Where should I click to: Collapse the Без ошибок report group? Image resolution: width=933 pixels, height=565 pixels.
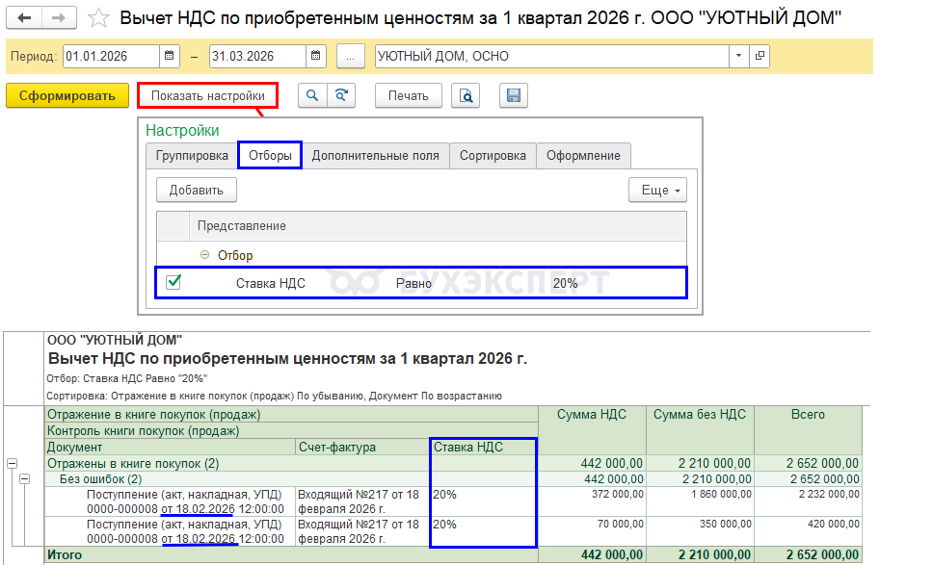(24, 478)
